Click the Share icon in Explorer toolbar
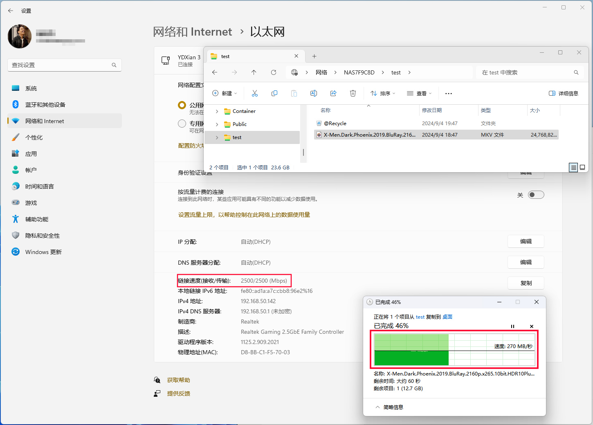The image size is (593, 425). (333, 94)
